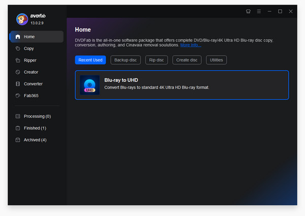View the Processing (0) task list

click(x=37, y=116)
